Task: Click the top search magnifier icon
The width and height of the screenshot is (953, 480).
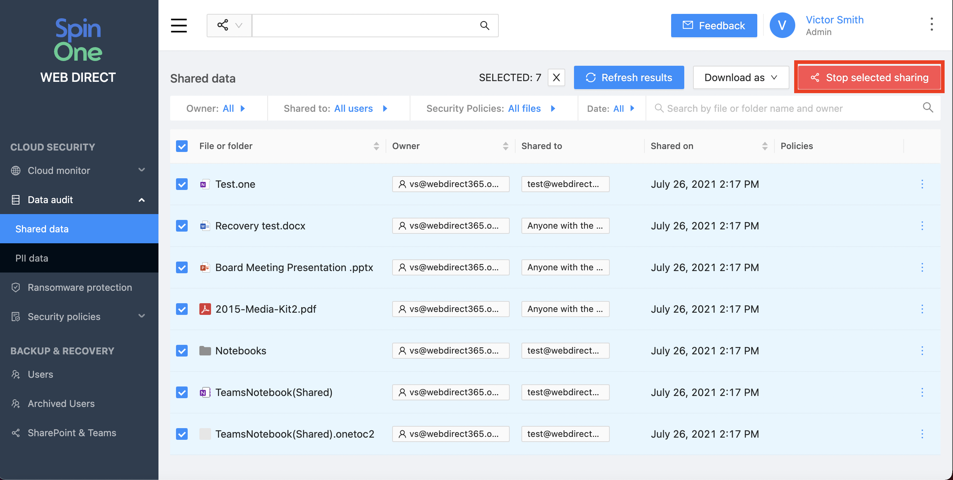Action: click(x=484, y=26)
